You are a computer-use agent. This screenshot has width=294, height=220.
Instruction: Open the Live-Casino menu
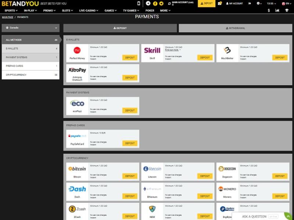(x=89, y=11)
